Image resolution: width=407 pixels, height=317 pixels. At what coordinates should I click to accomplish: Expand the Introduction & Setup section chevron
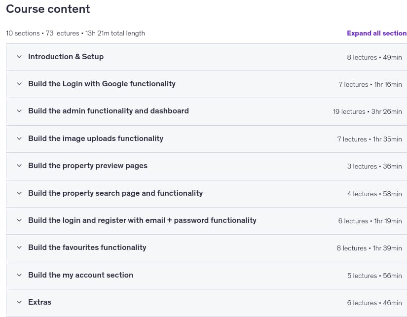(x=19, y=57)
